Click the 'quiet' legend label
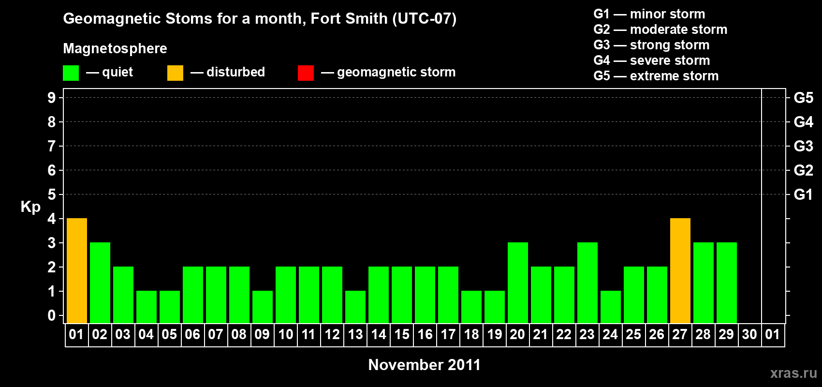Screen dimensions: 822x387 pos(117,72)
